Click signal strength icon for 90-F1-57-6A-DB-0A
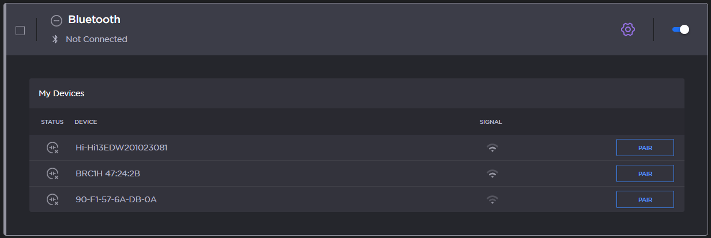The height and width of the screenshot is (238, 711). tap(492, 199)
